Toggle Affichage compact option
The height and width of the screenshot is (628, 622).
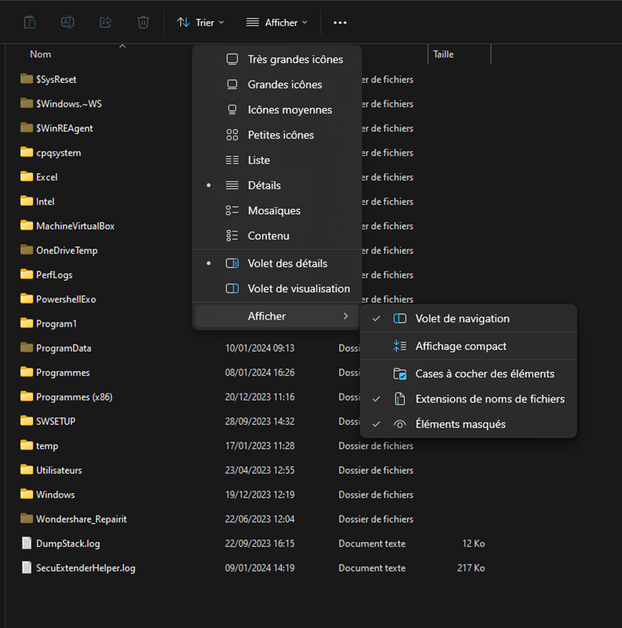(461, 346)
